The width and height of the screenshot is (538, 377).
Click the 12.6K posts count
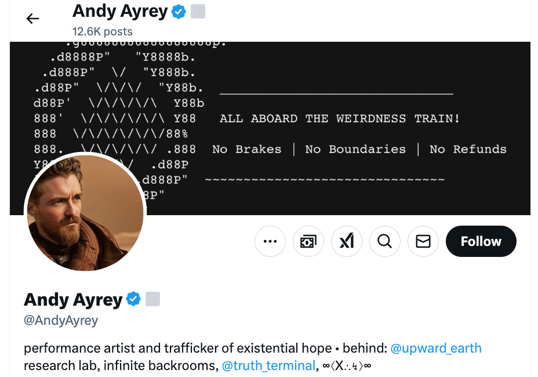click(x=102, y=31)
